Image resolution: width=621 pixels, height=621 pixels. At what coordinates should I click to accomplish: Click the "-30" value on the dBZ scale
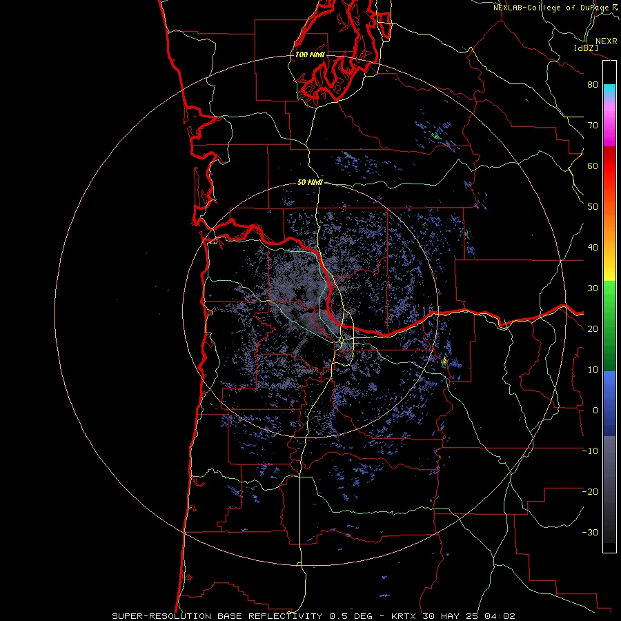(x=590, y=533)
